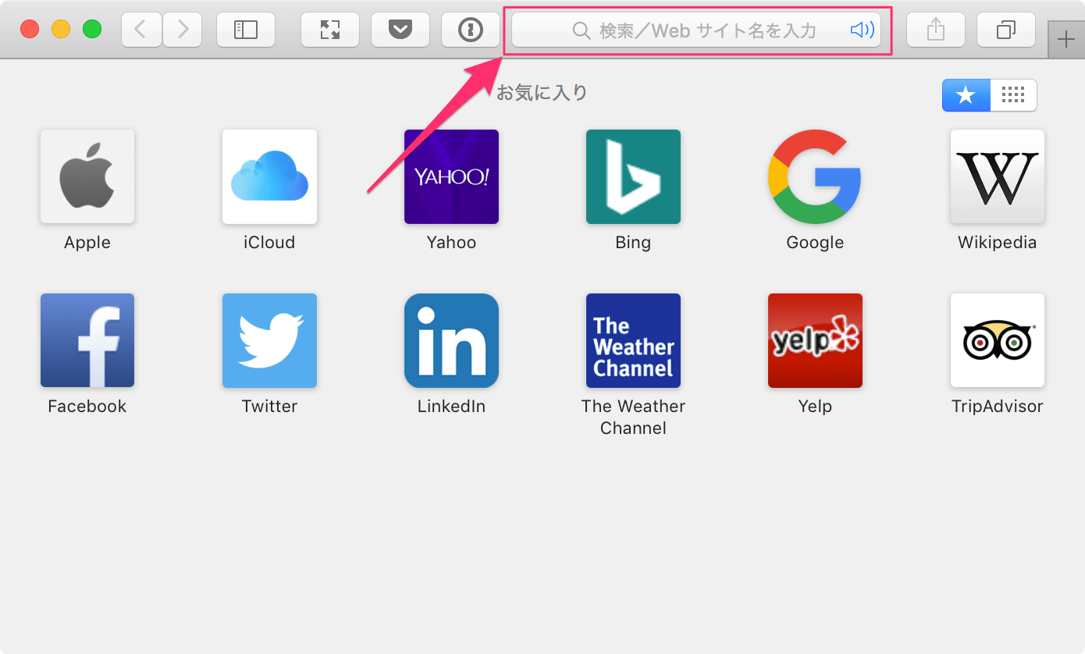Click the "LinkedIn" label text
Screen dimensions: 1085x654
pos(451,407)
